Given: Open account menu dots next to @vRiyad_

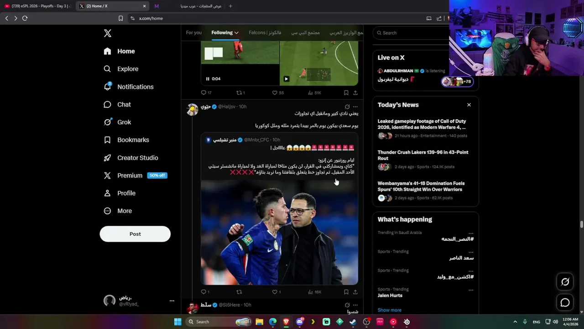Looking at the screenshot, I should click(x=172, y=301).
